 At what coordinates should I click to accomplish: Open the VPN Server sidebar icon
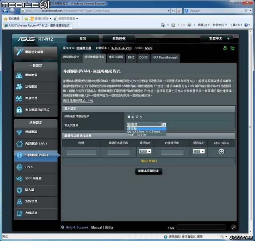(x=20, y=178)
